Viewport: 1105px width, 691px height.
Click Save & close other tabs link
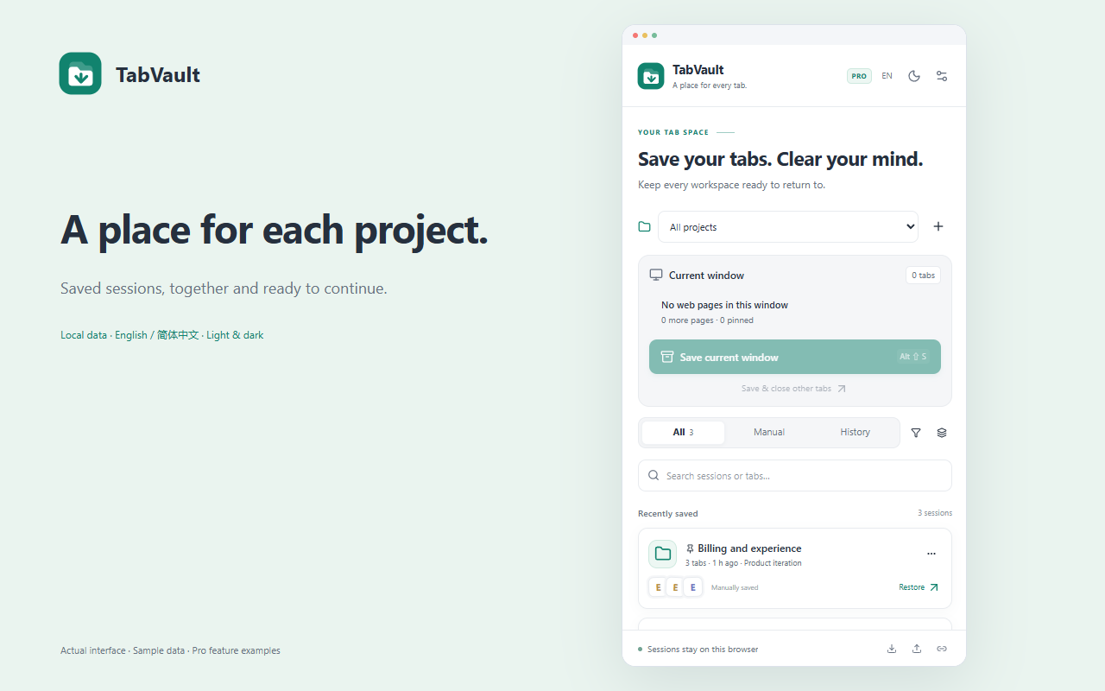[793, 389]
